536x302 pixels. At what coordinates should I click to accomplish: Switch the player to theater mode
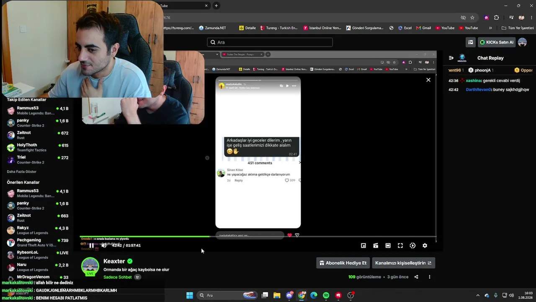click(388, 245)
